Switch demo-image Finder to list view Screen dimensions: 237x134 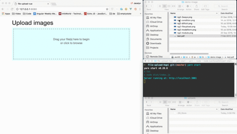[164, 6]
